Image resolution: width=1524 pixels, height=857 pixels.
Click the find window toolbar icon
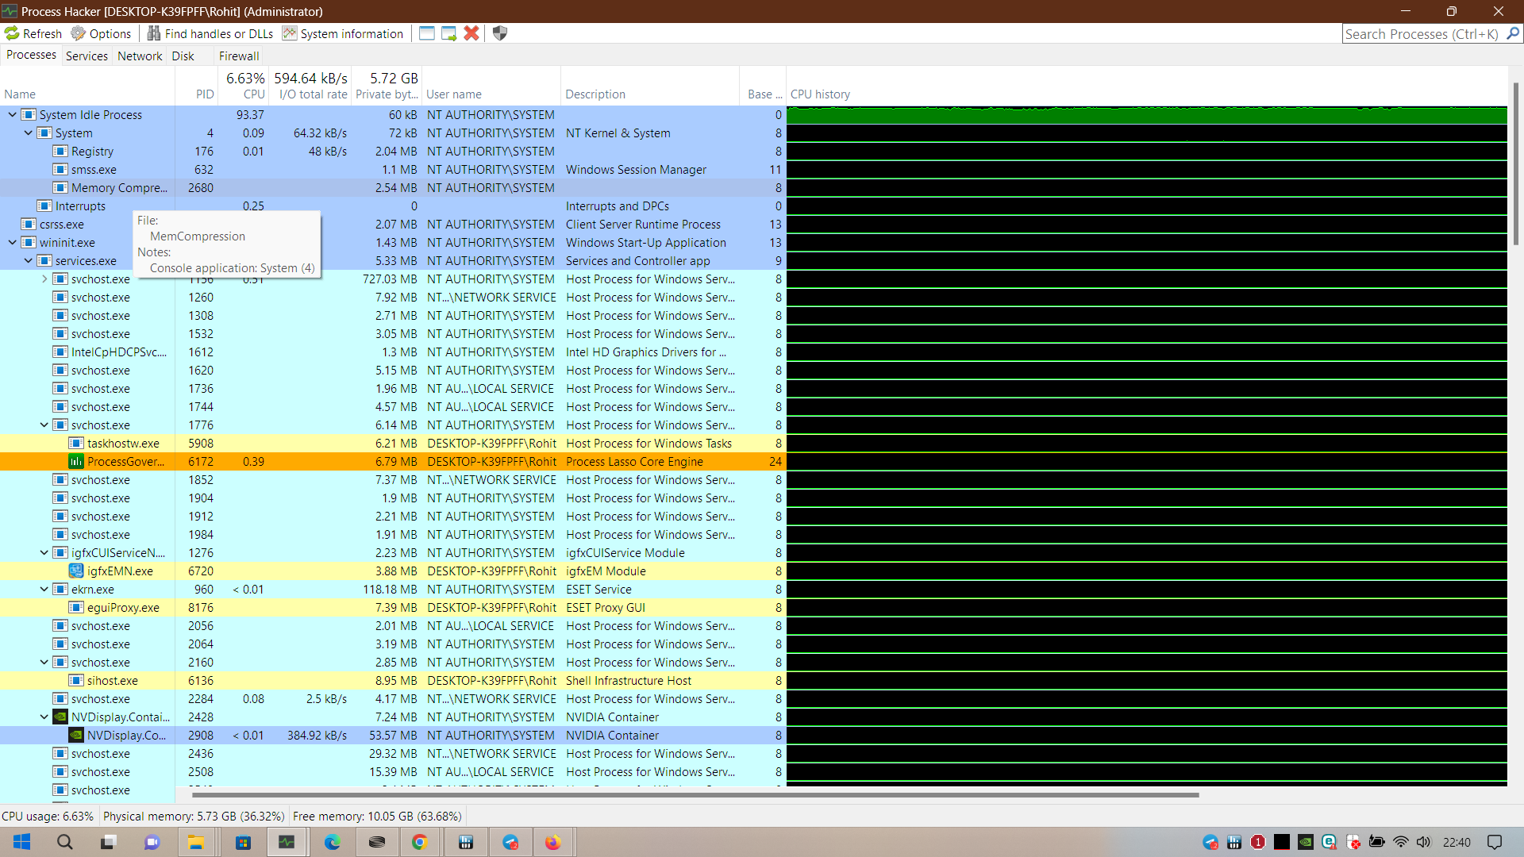[x=427, y=33]
